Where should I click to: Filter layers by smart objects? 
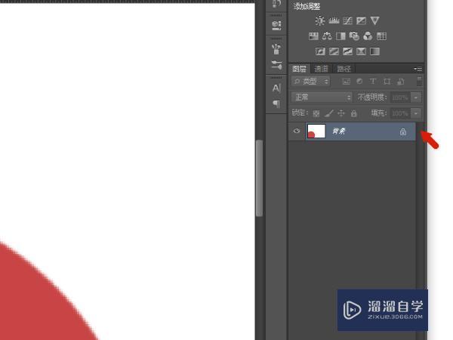tap(400, 82)
